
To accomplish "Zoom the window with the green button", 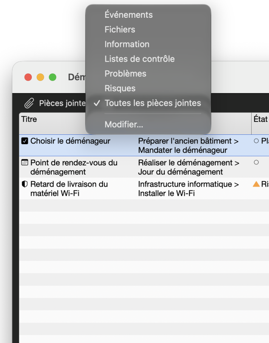I will [53, 77].
